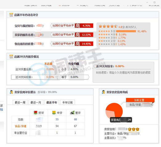This screenshot has width=161, height=147.
Task: Click the calendar icon beside 店铺半年内动态评分
Action: (11, 15)
